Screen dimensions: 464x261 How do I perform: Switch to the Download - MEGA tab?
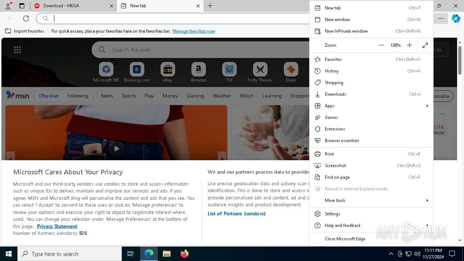pos(74,6)
